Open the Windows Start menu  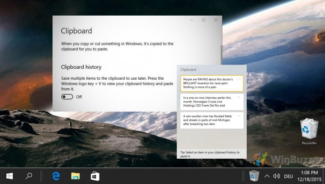(9, 176)
